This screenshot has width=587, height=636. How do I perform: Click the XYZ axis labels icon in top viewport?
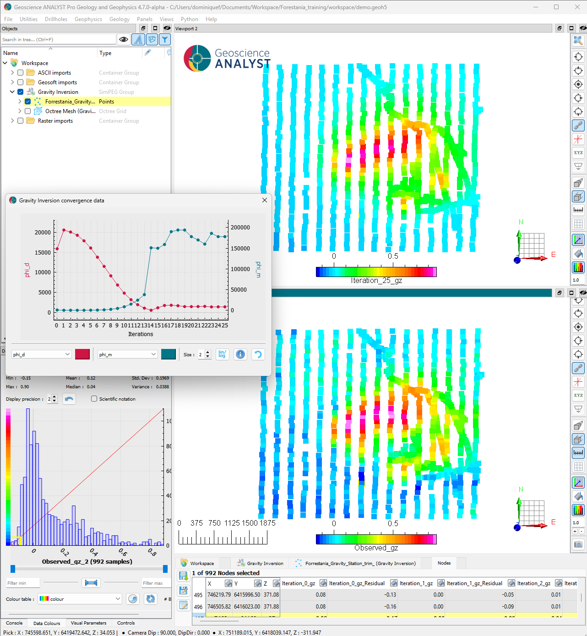point(578,153)
